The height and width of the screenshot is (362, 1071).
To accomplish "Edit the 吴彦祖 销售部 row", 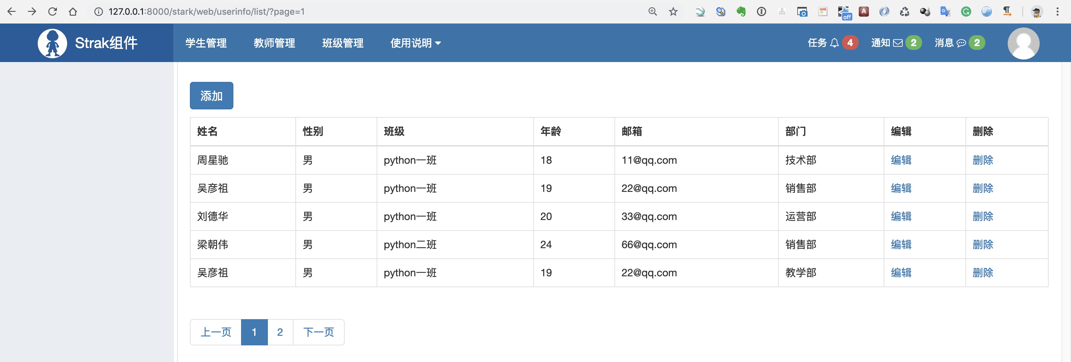I will coord(901,188).
